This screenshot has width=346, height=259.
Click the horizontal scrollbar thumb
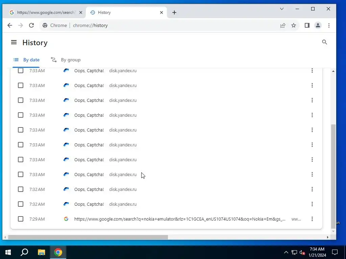coord(88,237)
